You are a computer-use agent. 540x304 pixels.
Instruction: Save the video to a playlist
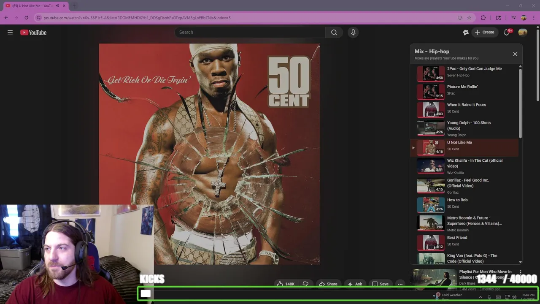click(x=380, y=284)
